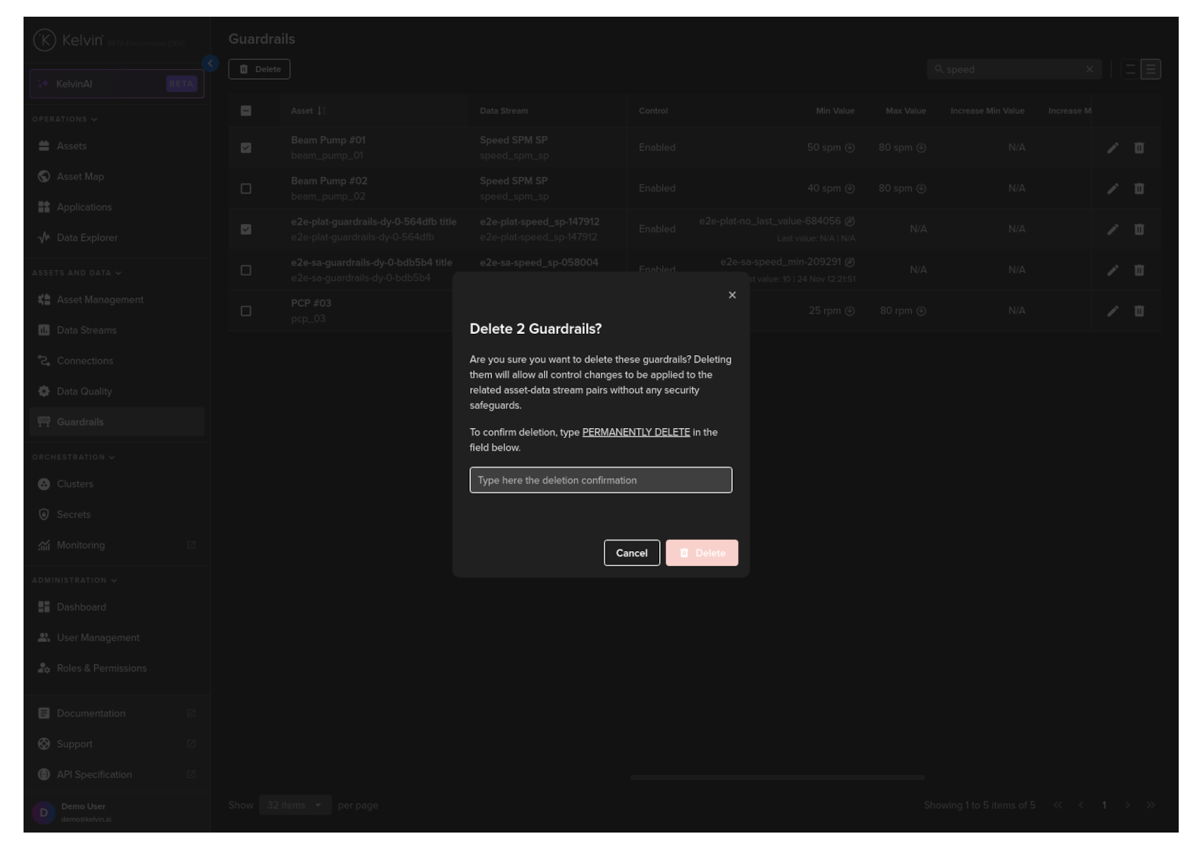Uncheck the Beam Pump #01 checkbox
Image resolution: width=1203 pixels, height=850 pixels.
(246, 148)
